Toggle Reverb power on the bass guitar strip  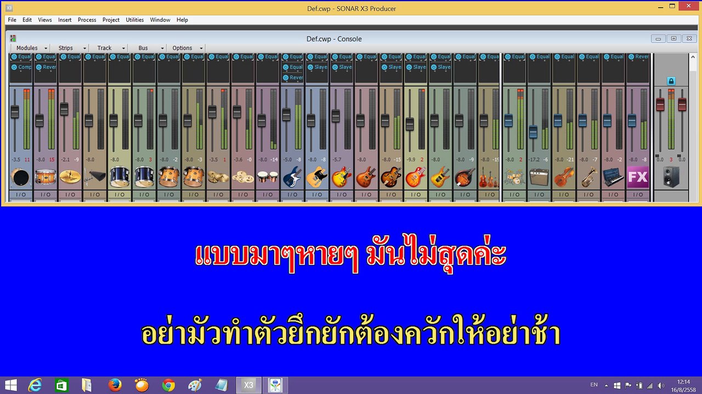coord(286,78)
